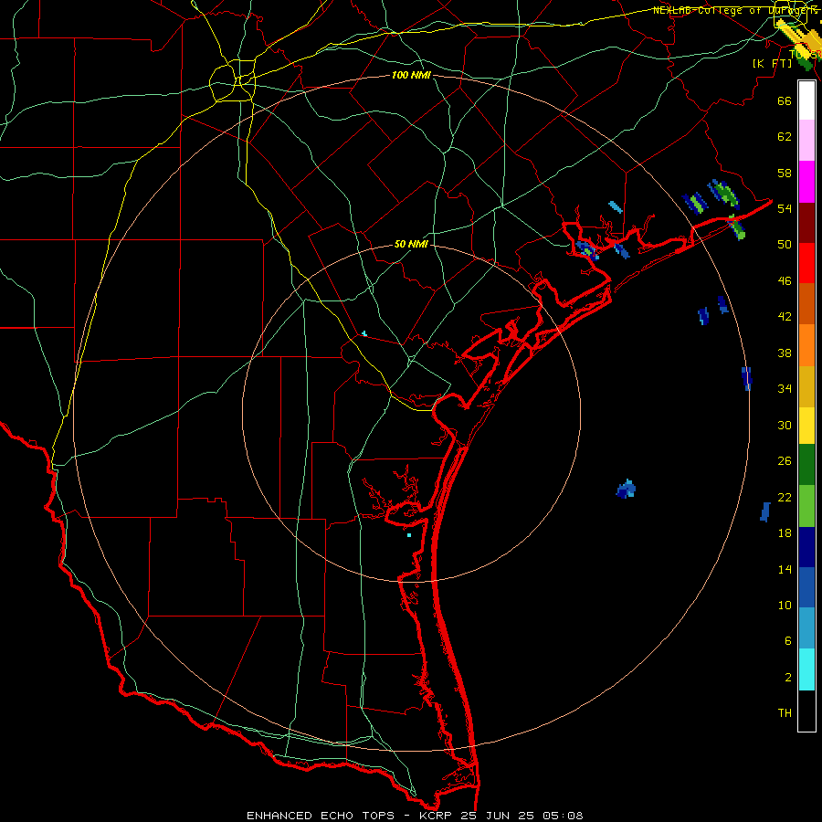Click the legend value "22"
The image size is (822, 822).
(785, 498)
